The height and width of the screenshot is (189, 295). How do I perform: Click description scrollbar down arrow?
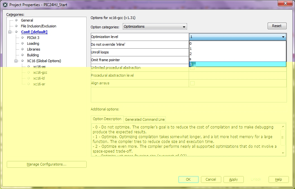coord(283,153)
